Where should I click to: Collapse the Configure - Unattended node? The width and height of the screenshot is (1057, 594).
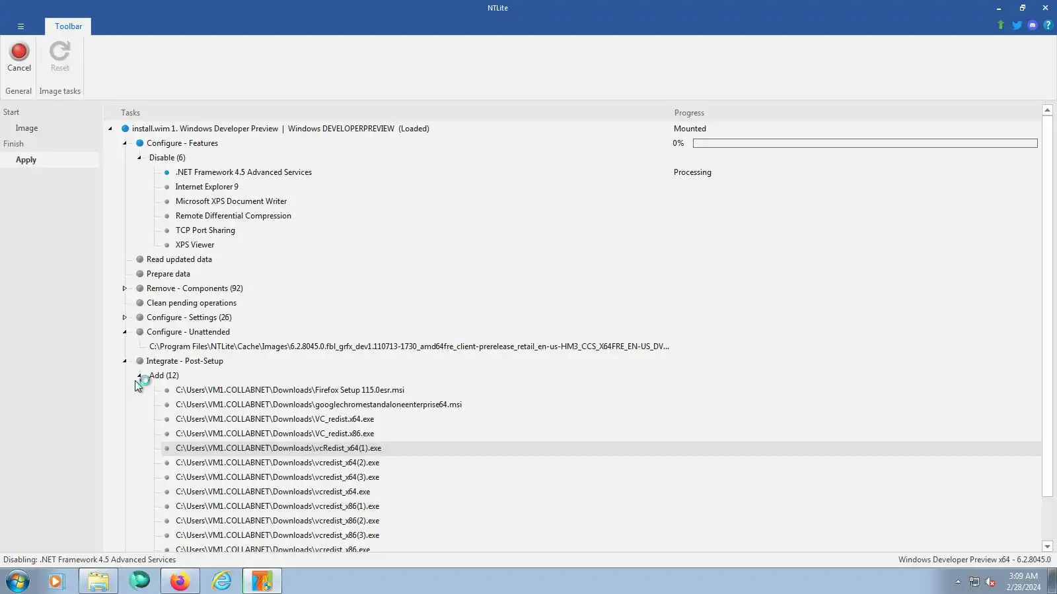pyautogui.click(x=125, y=332)
